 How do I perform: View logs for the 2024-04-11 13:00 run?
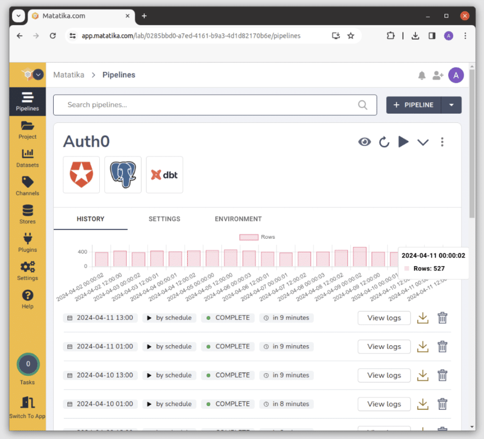[x=384, y=318]
